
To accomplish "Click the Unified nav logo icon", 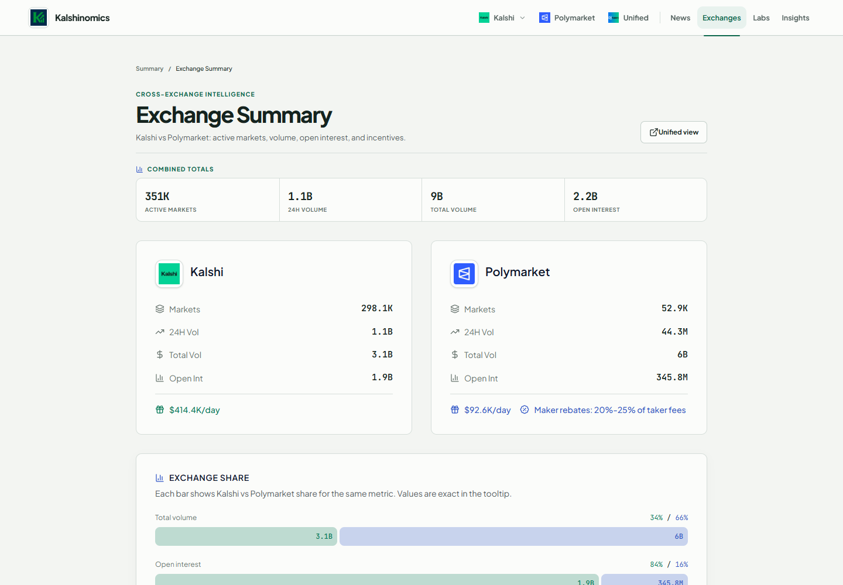I will (x=614, y=18).
